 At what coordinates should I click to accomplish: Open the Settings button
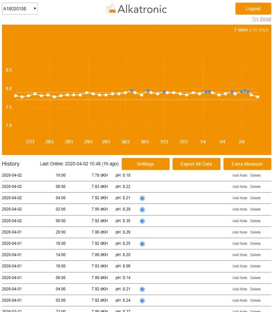(145, 164)
